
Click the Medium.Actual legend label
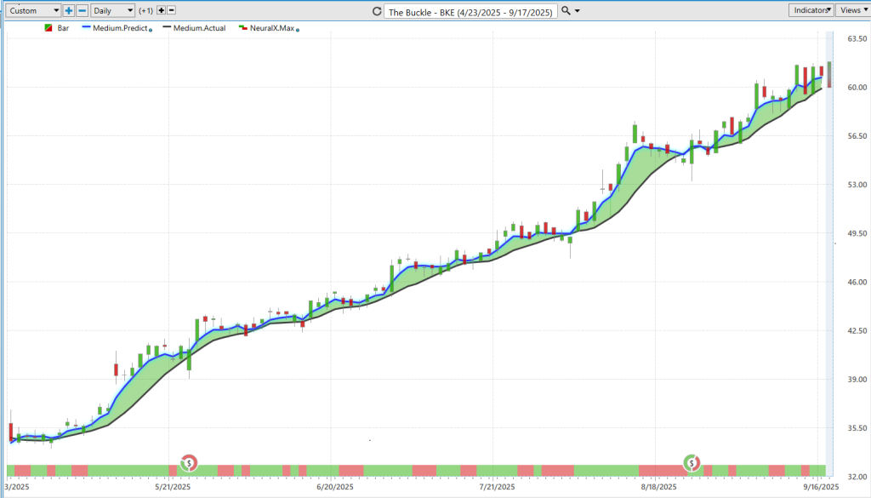pyautogui.click(x=199, y=28)
